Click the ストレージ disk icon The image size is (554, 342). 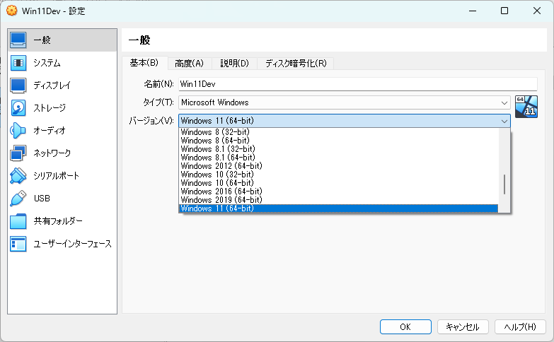tap(18, 108)
